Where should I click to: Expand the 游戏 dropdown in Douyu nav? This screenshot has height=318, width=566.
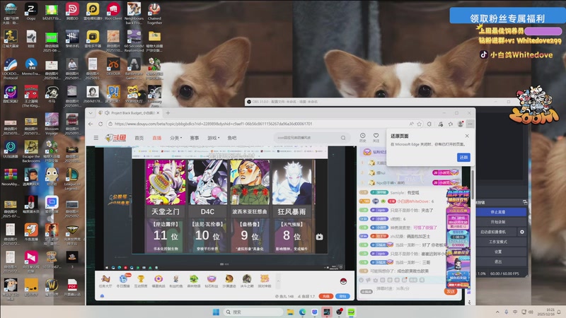(214, 138)
